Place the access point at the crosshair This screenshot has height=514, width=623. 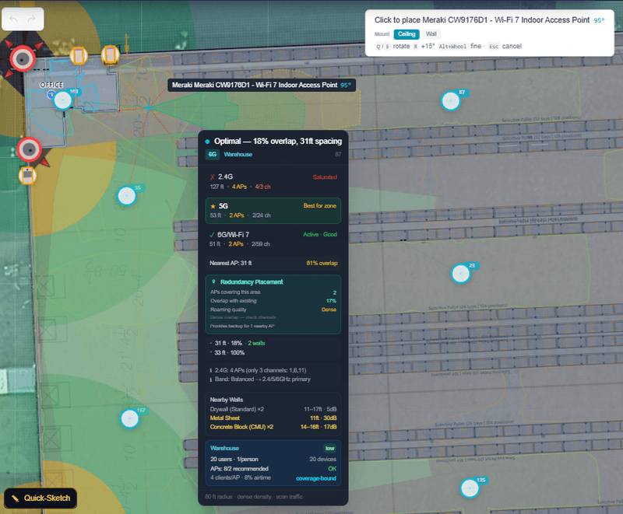(149, 107)
